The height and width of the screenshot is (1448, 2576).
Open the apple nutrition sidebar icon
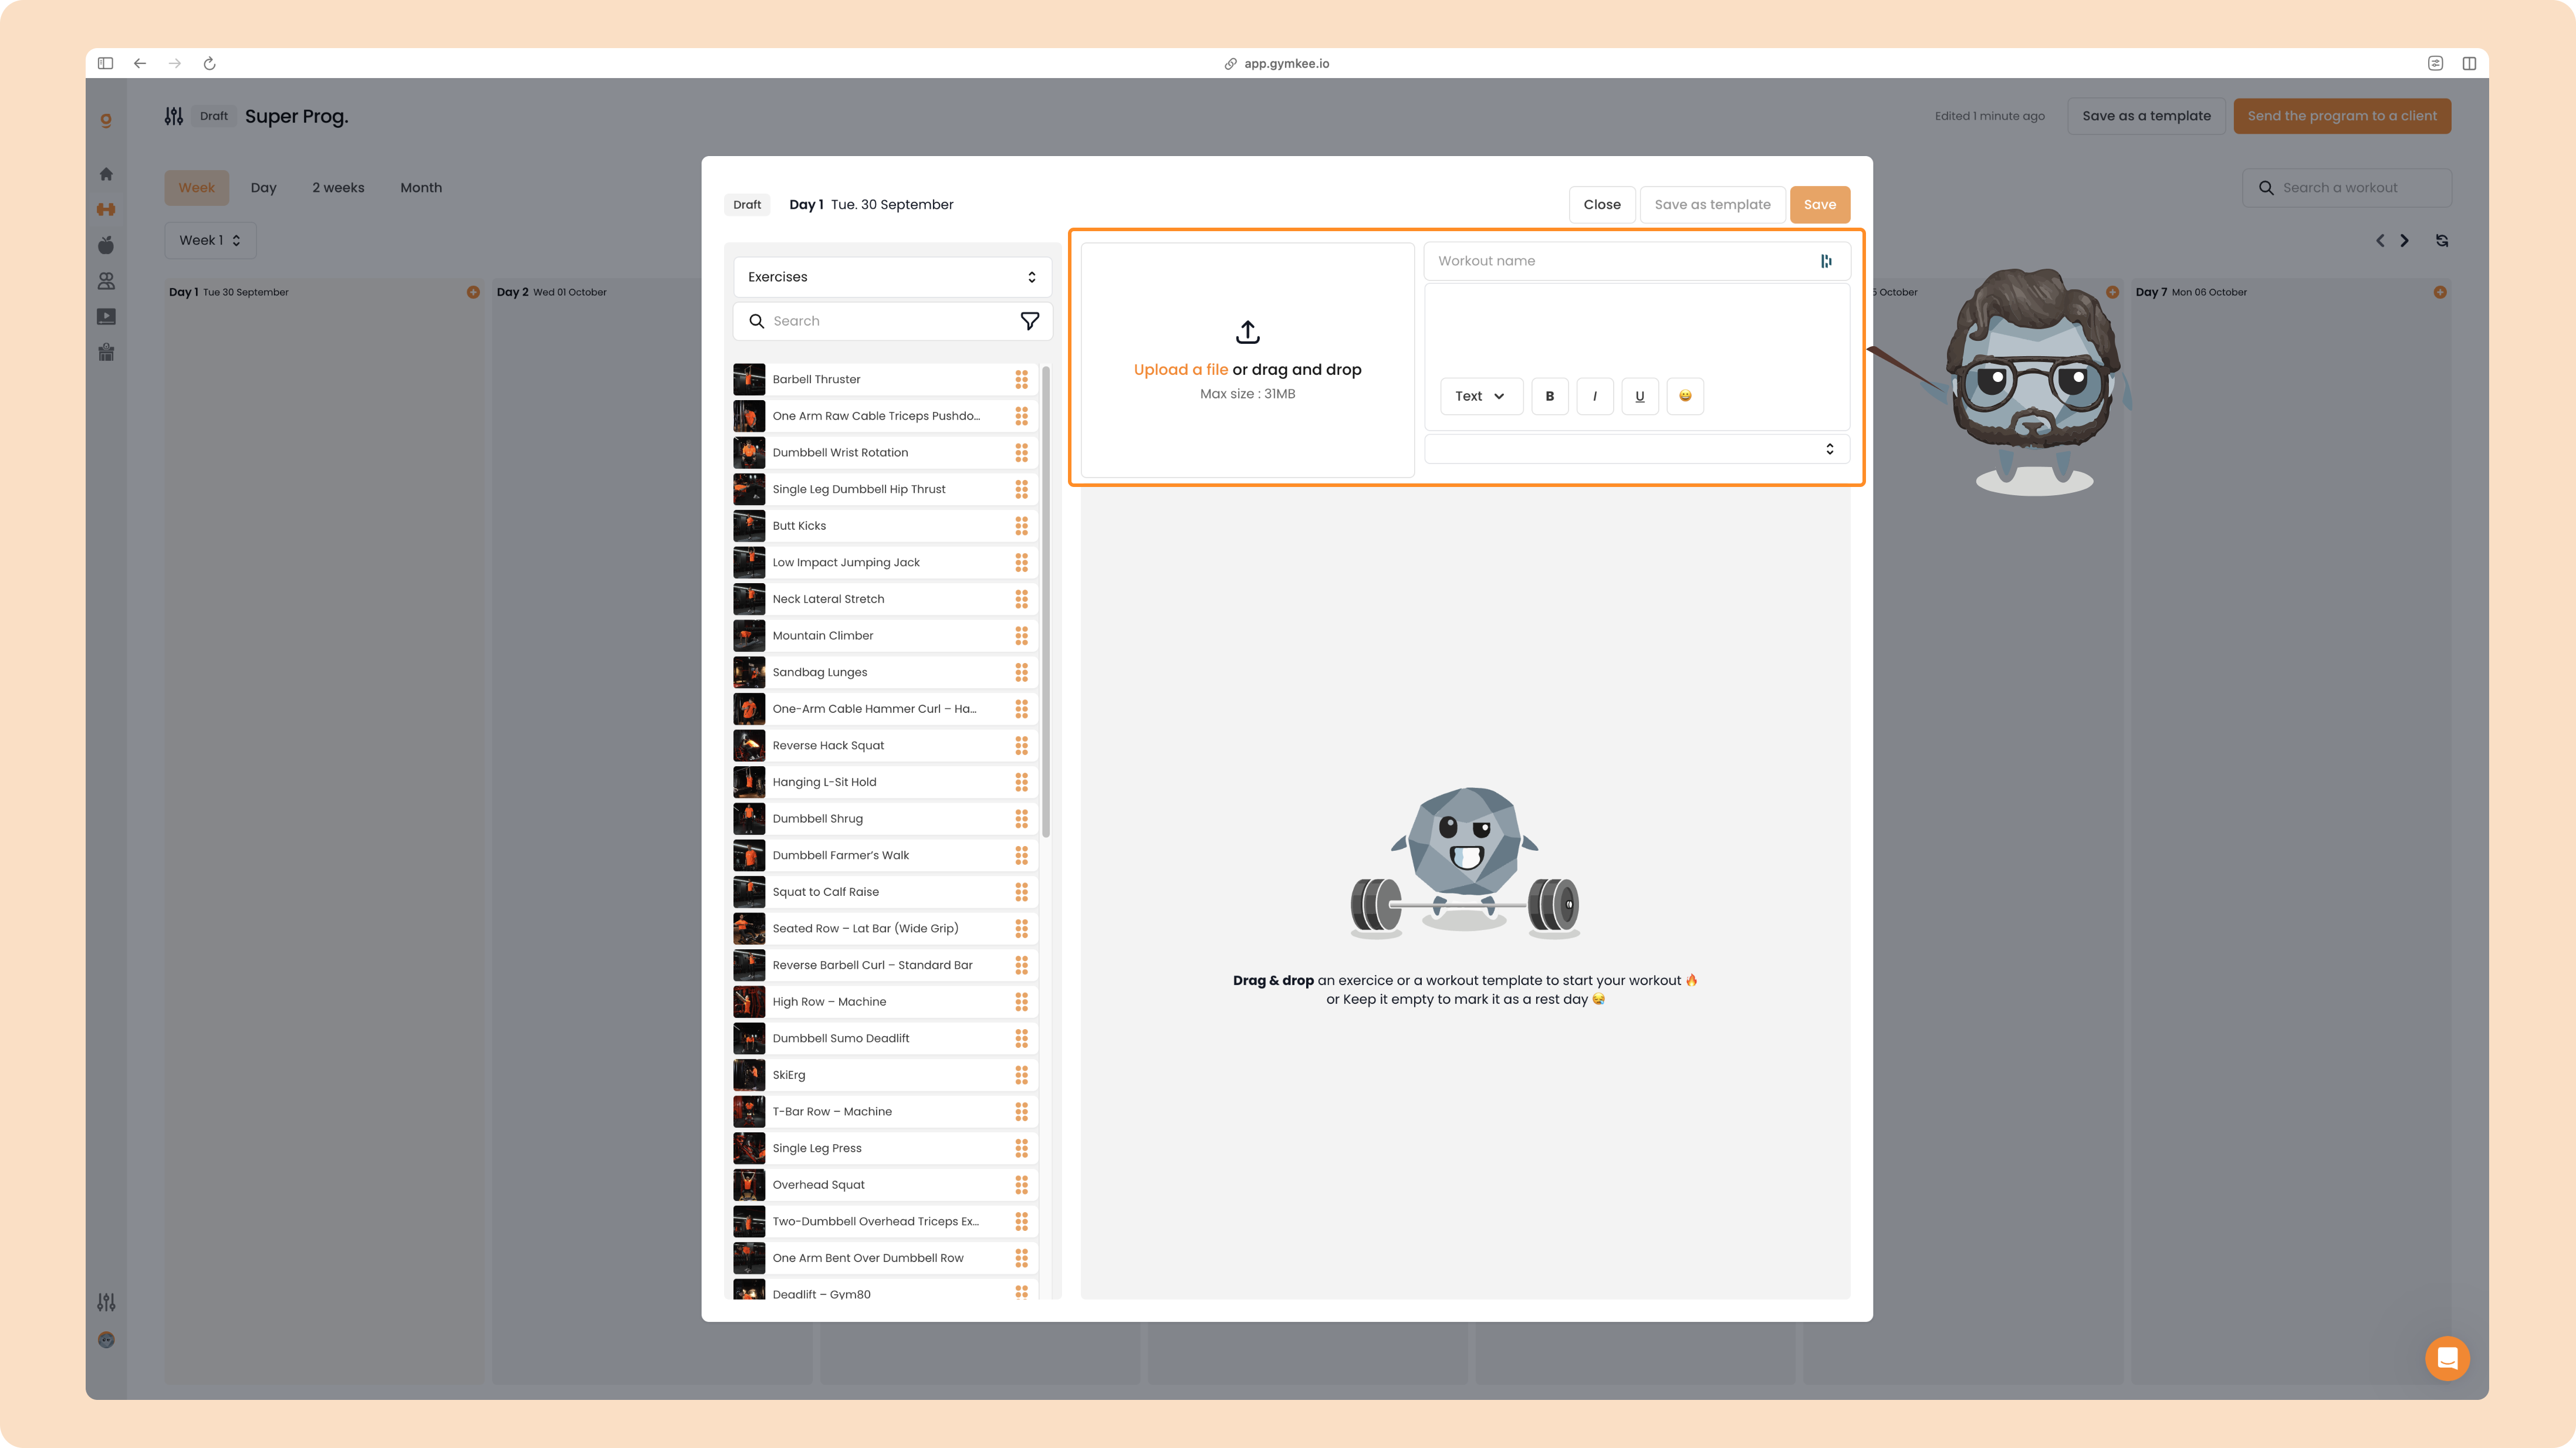click(x=106, y=245)
